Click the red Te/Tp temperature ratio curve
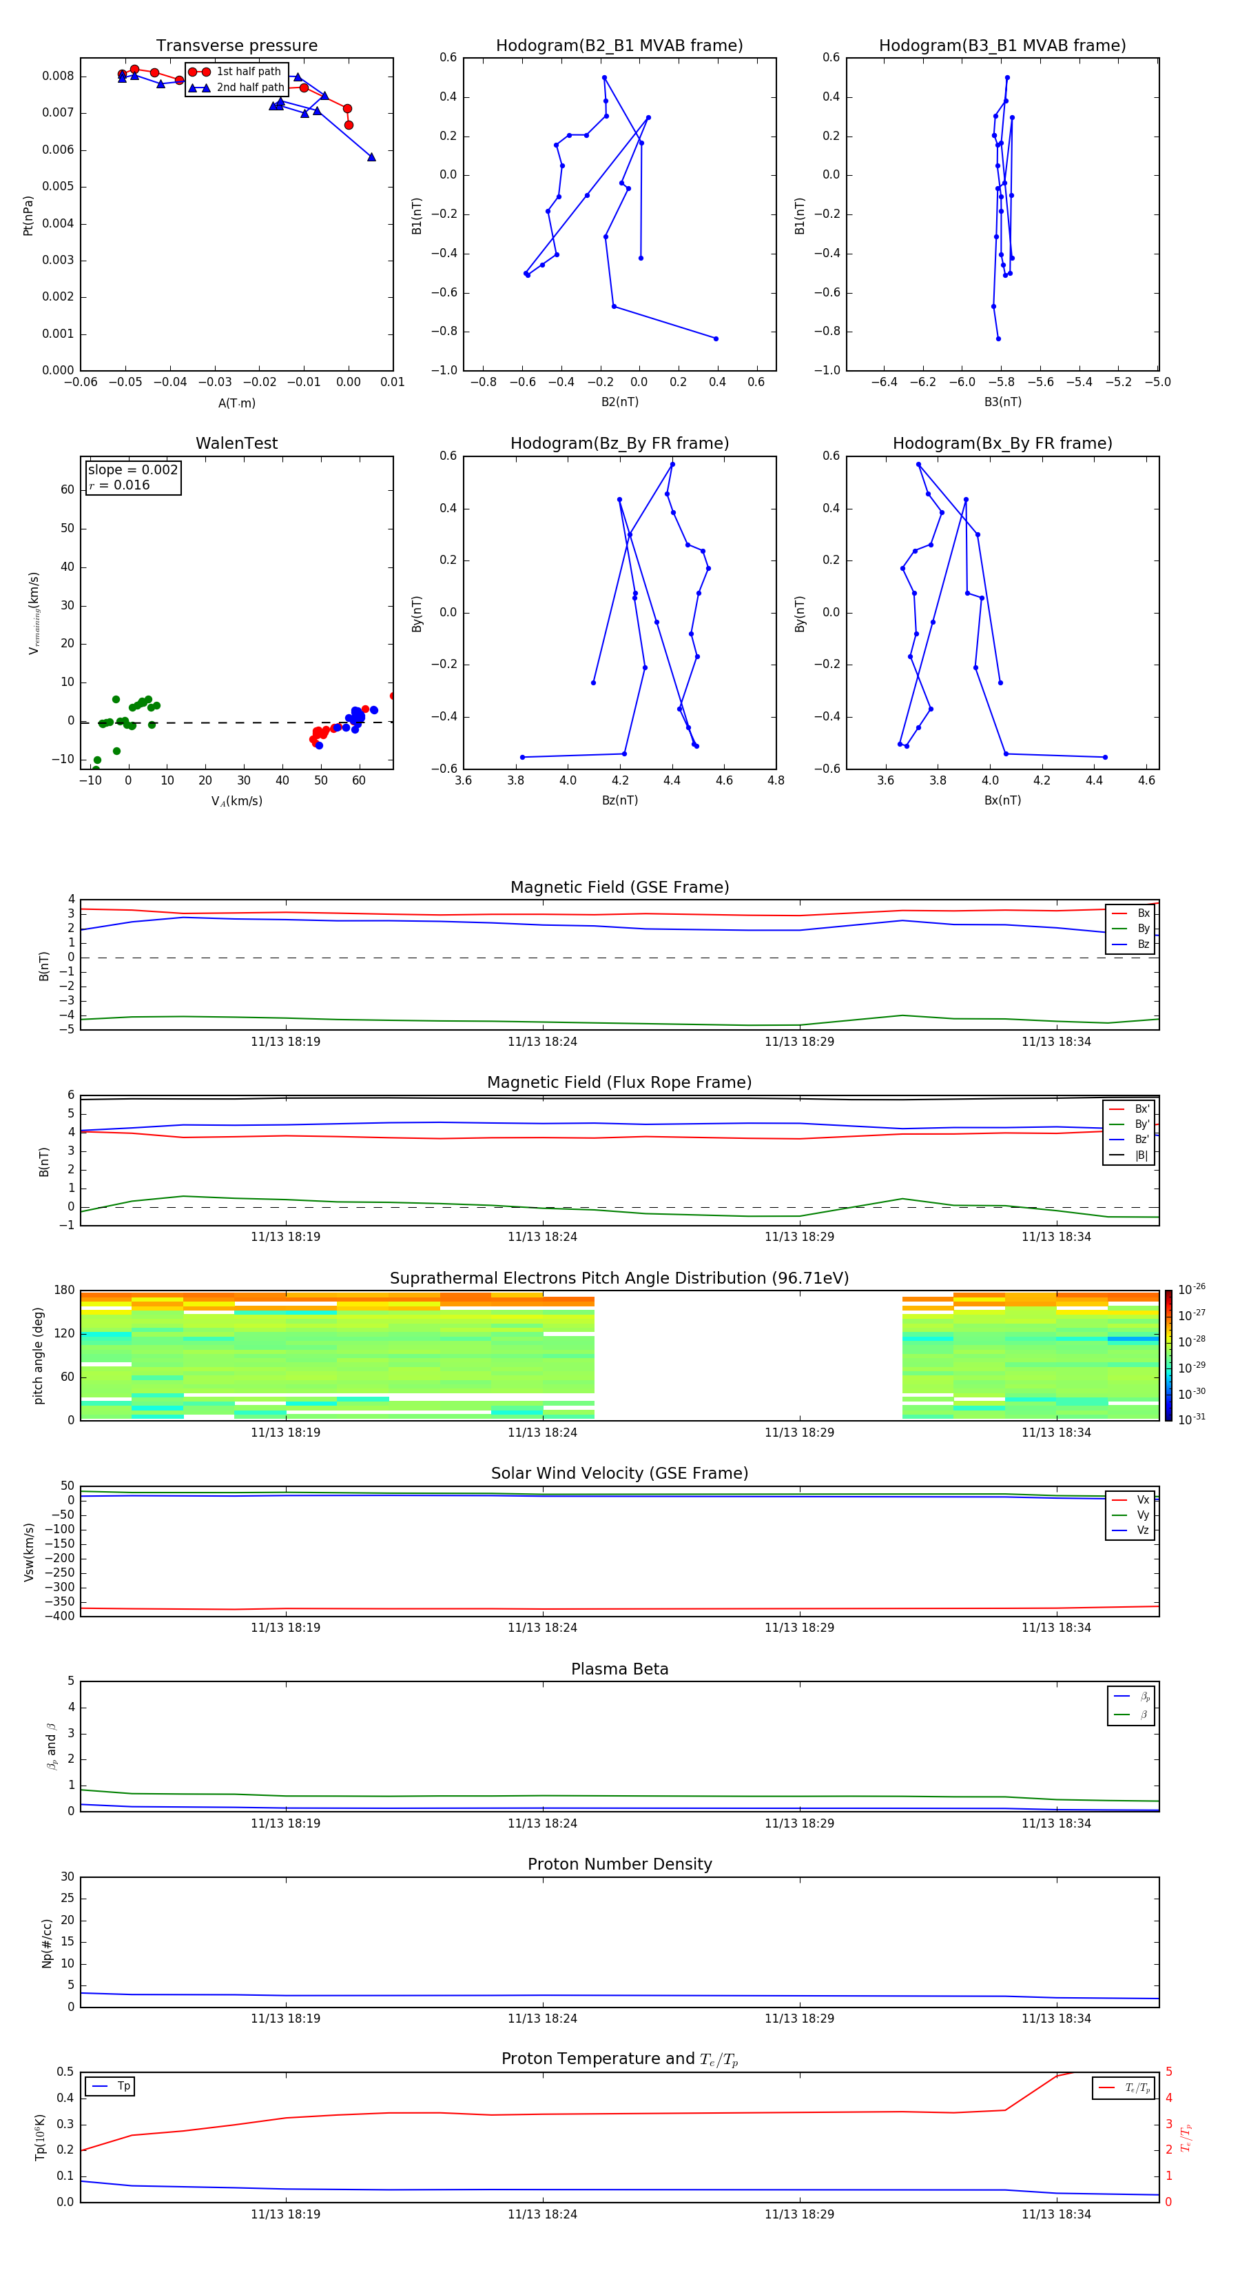 click(x=619, y=2114)
